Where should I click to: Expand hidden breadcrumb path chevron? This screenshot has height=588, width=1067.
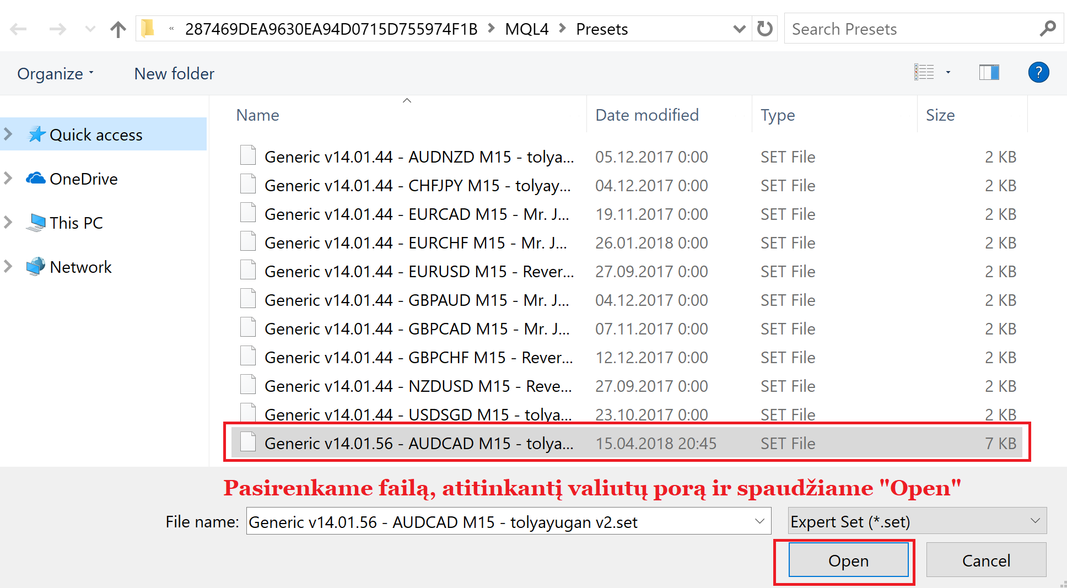171,29
